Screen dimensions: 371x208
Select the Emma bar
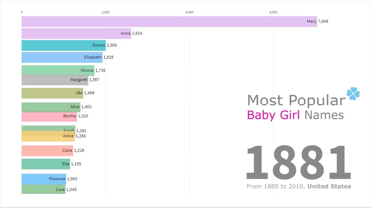click(58, 45)
